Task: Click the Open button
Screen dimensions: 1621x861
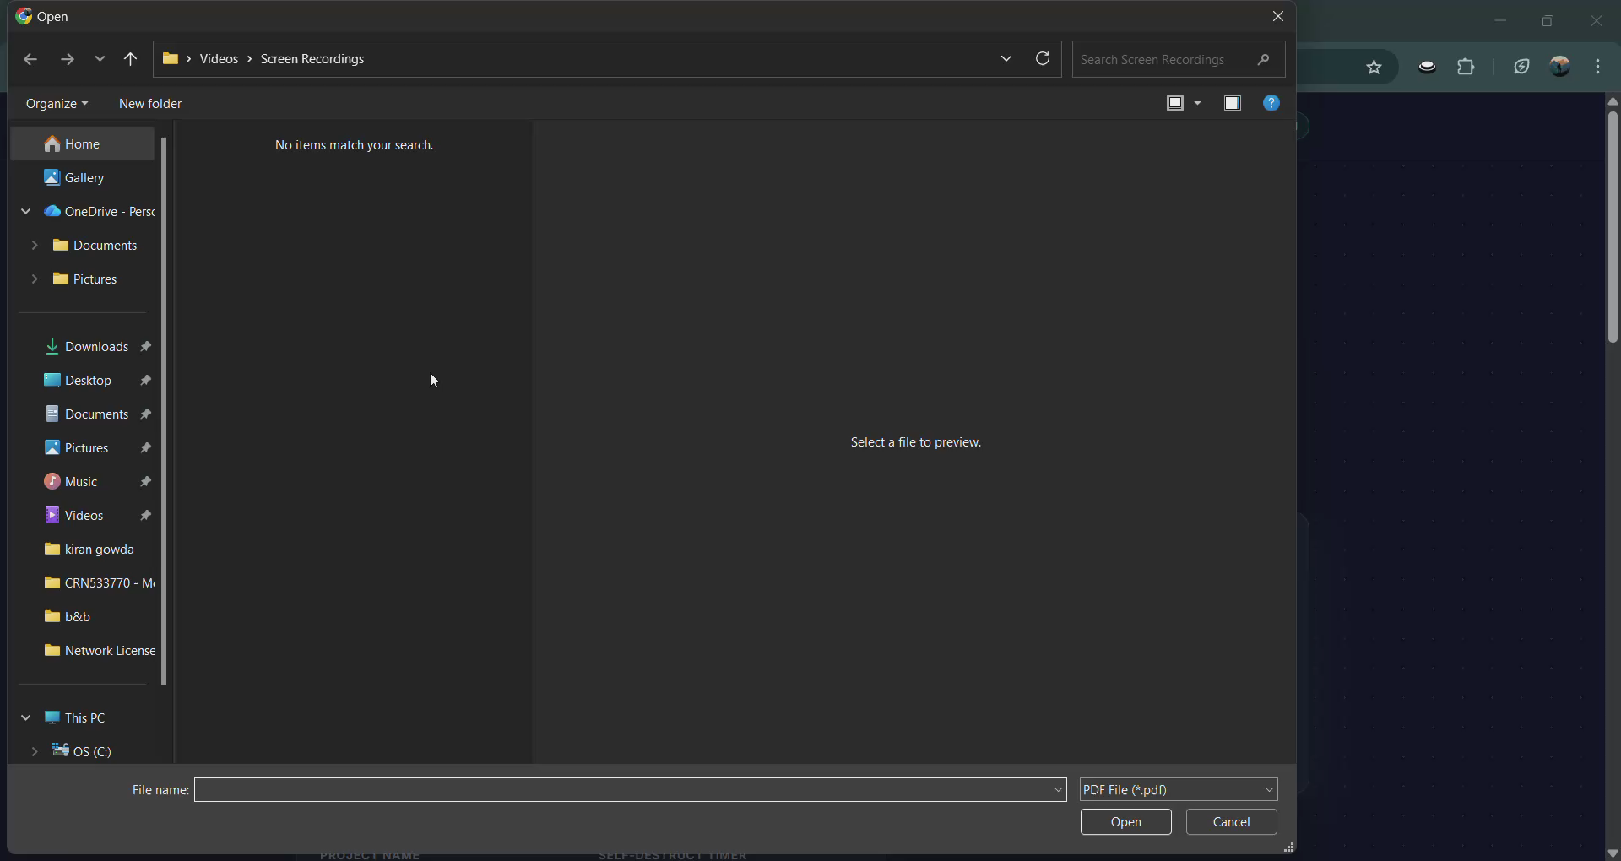Action: (x=1125, y=822)
